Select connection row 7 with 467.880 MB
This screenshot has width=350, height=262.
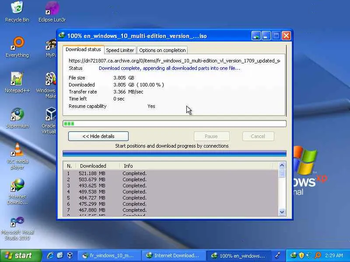pos(171,210)
